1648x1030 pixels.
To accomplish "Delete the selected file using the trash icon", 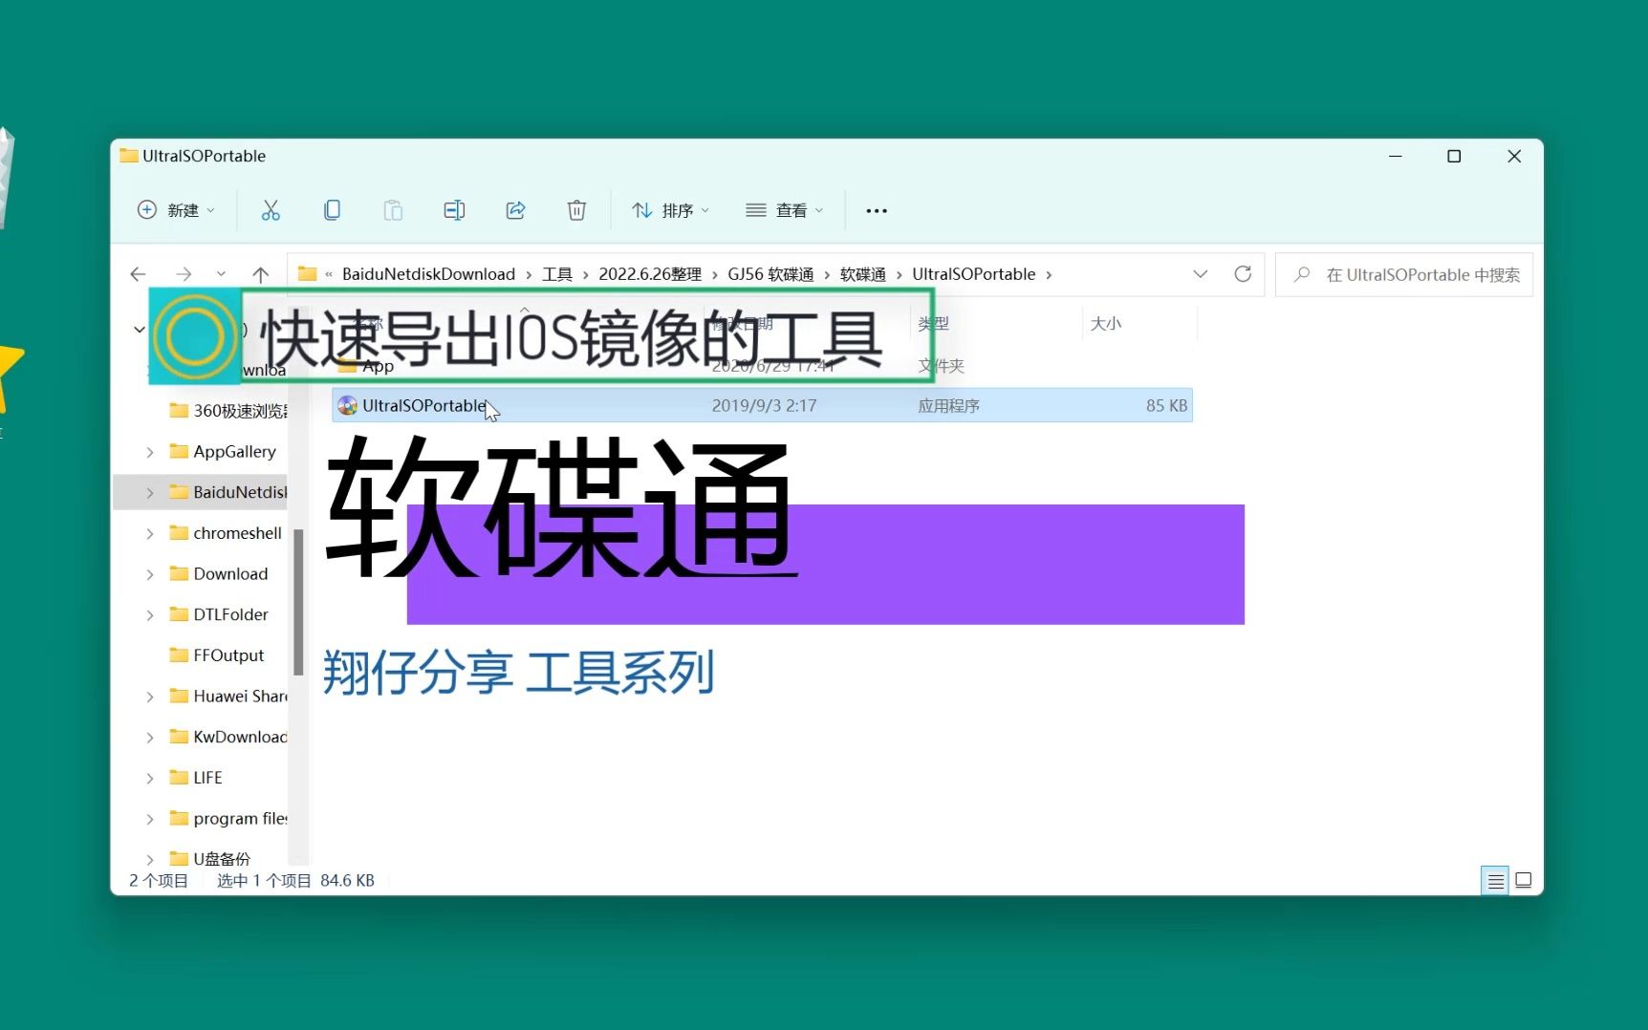I will point(576,210).
